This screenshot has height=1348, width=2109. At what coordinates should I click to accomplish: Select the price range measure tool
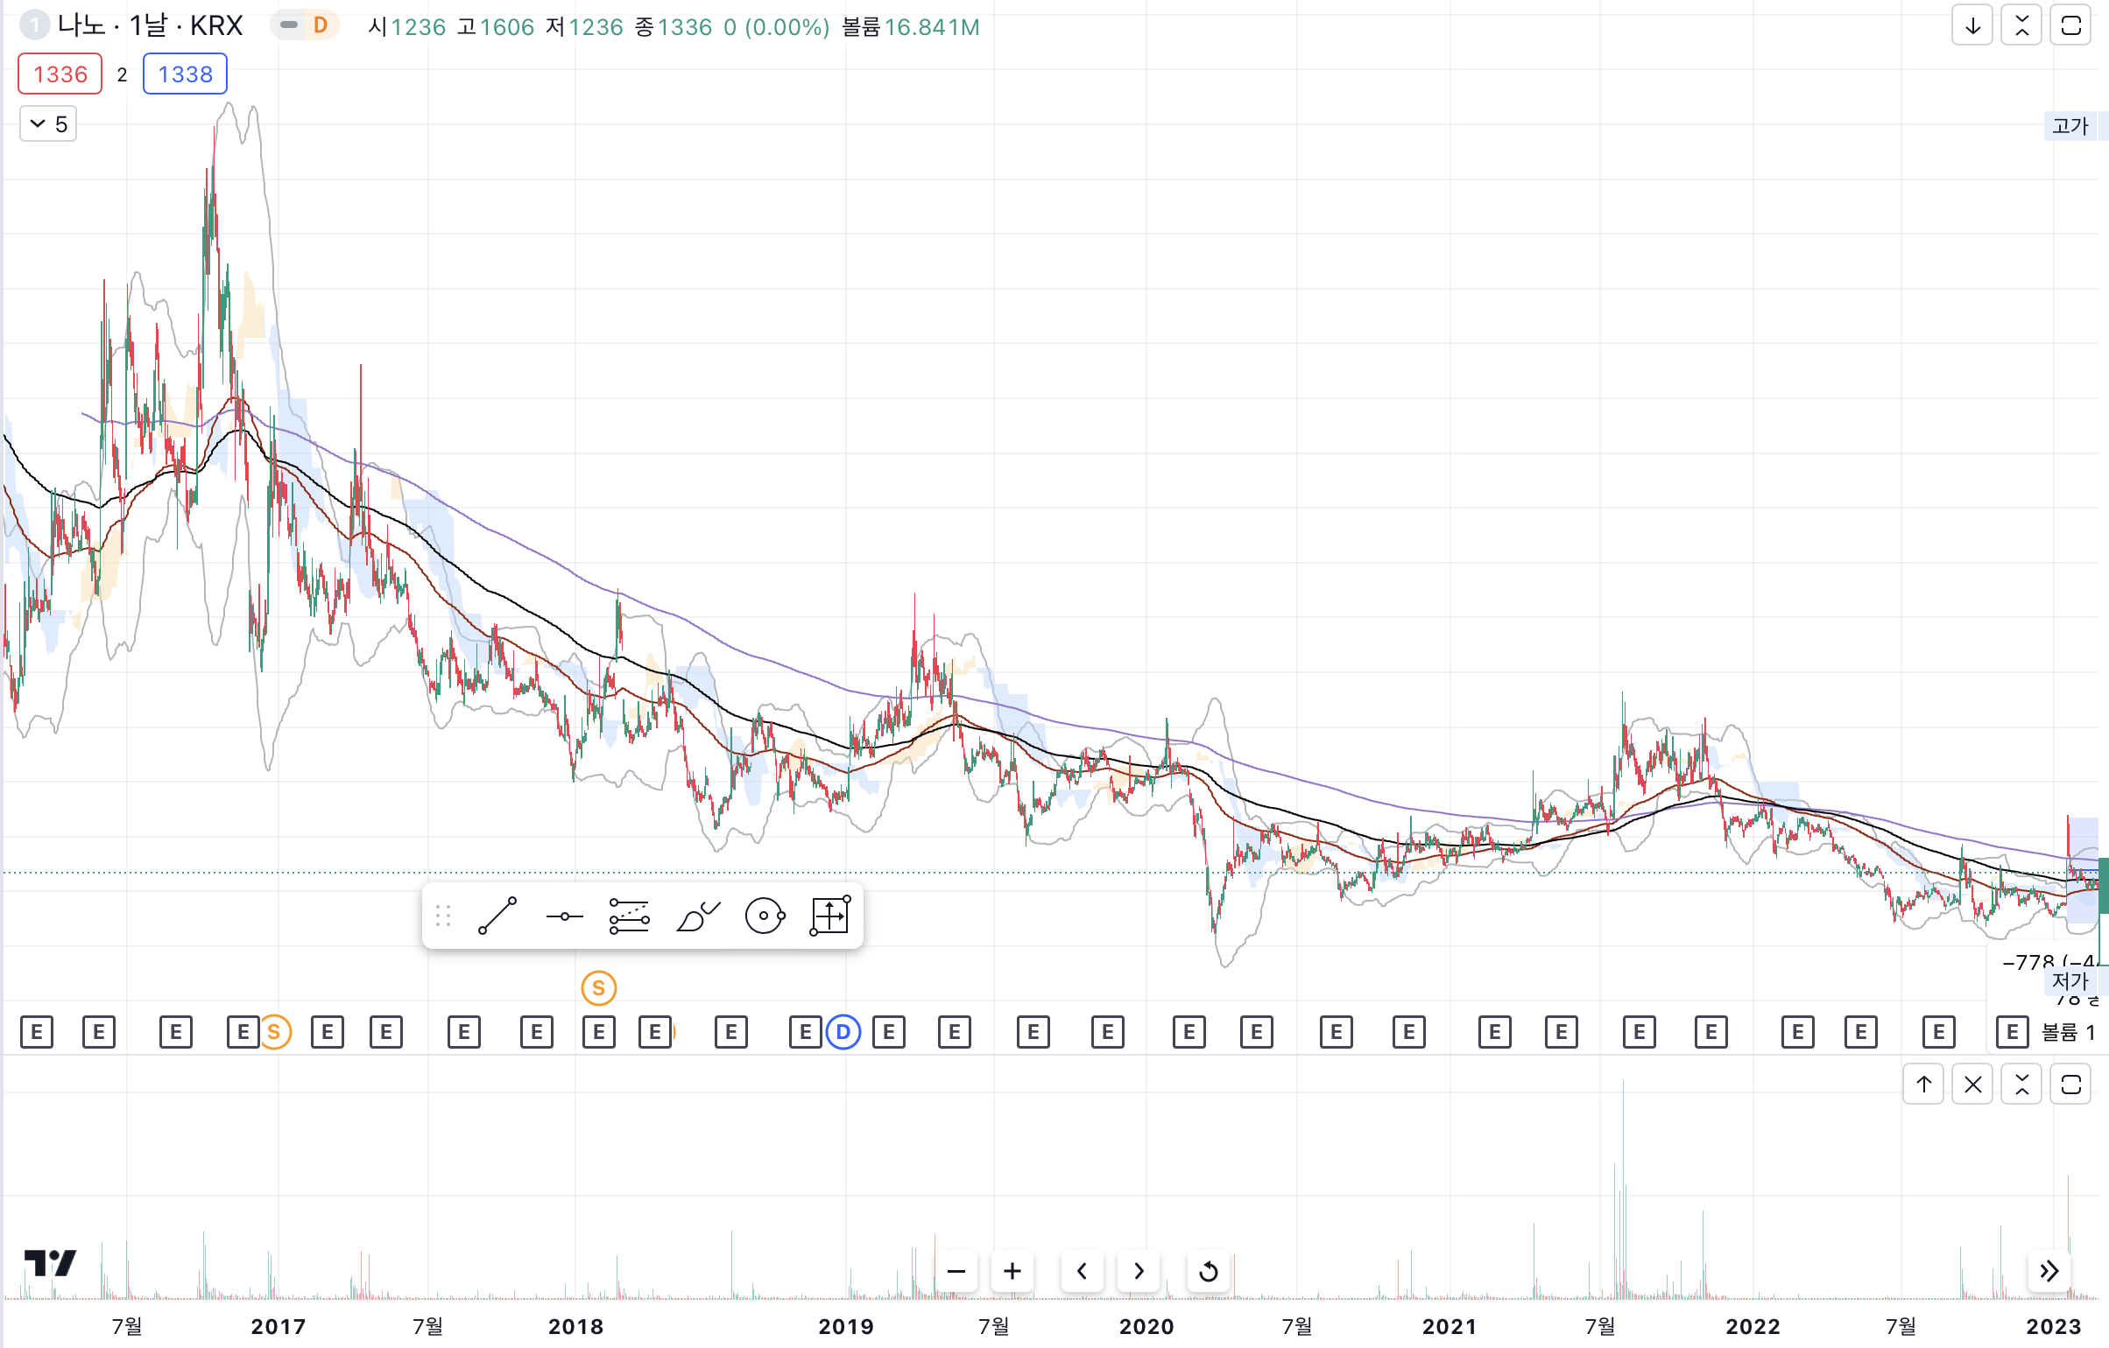coord(829,916)
